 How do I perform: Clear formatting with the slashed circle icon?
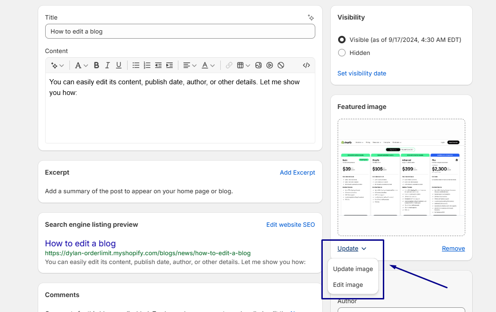click(281, 65)
